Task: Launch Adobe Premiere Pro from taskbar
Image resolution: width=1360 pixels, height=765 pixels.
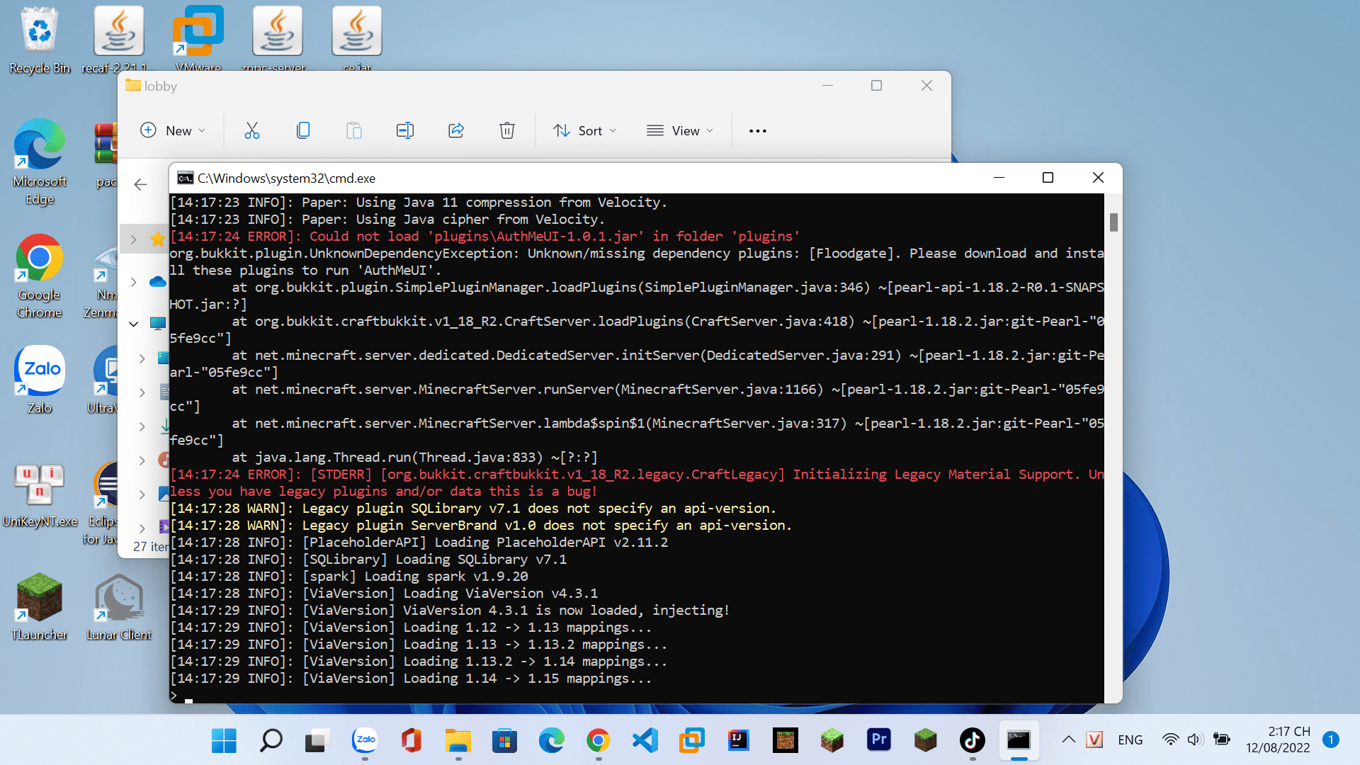Action: [x=878, y=740]
